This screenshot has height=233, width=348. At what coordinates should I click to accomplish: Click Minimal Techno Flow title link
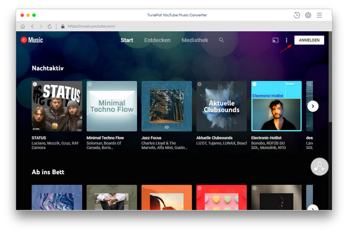[x=105, y=138]
